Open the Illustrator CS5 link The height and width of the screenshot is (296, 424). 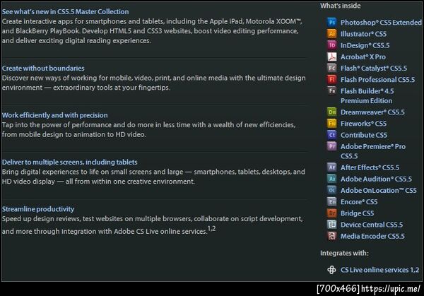[363, 34]
